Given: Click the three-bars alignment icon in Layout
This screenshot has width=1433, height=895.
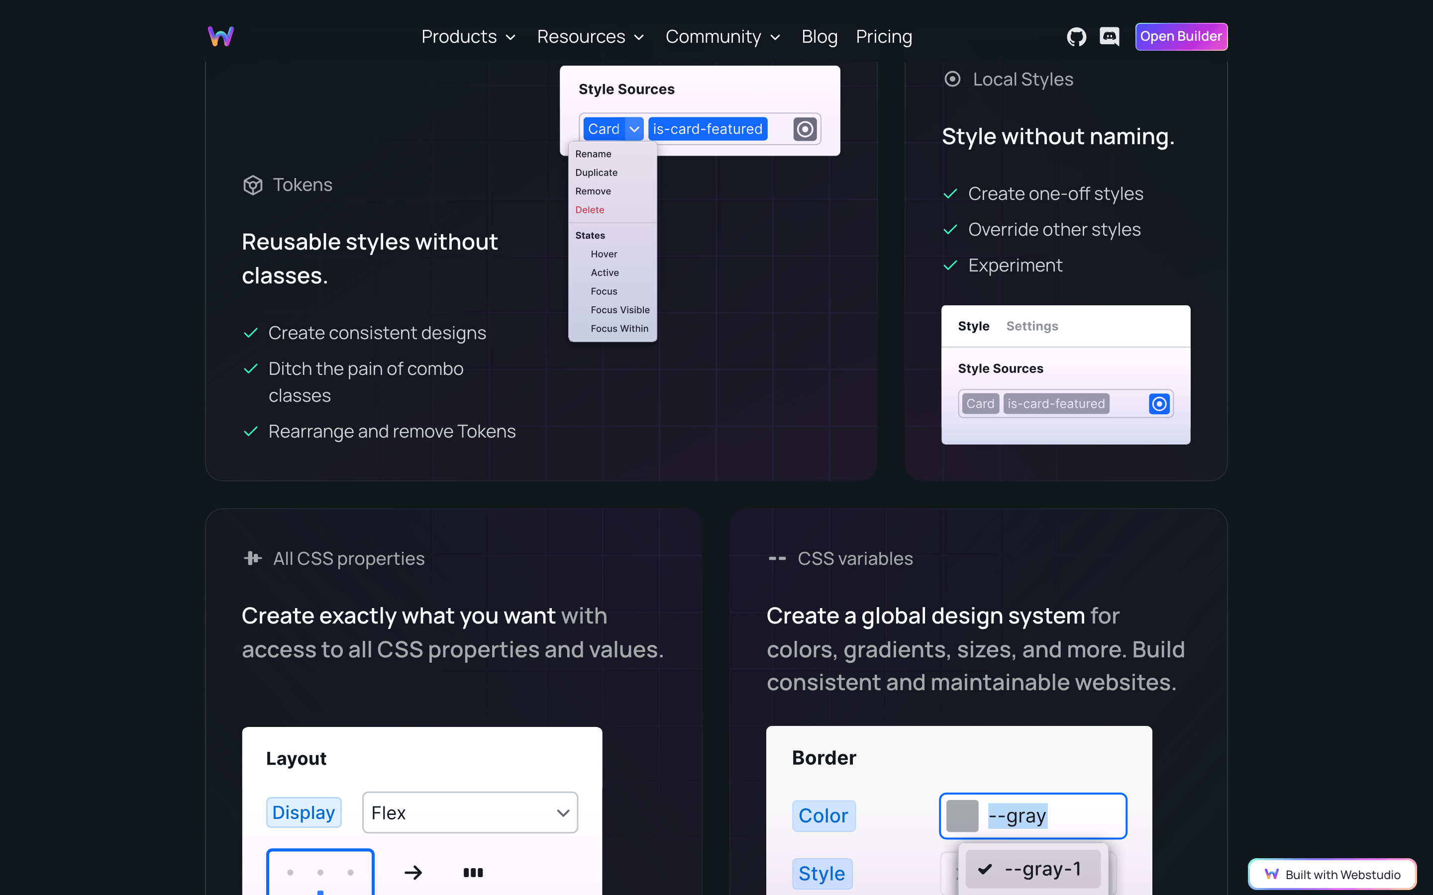Looking at the screenshot, I should [x=473, y=872].
